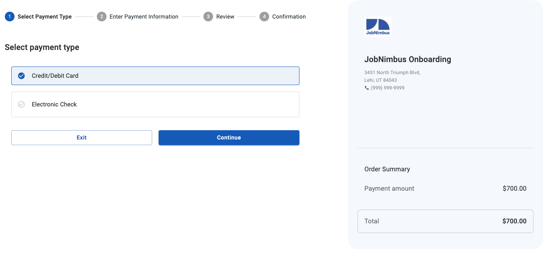Click step 1 circle in the progress bar
This screenshot has width=548, height=258.
point(9,17)
